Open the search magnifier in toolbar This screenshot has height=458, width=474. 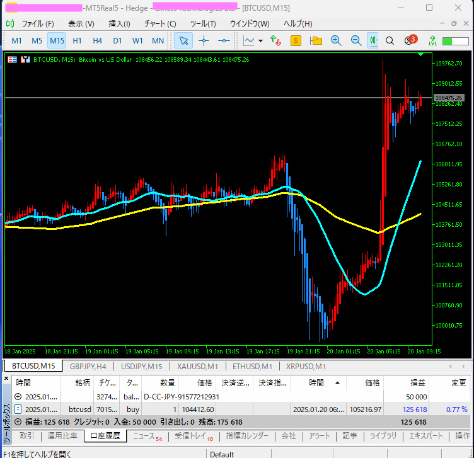pyautogui.click(x=390, y=41)
